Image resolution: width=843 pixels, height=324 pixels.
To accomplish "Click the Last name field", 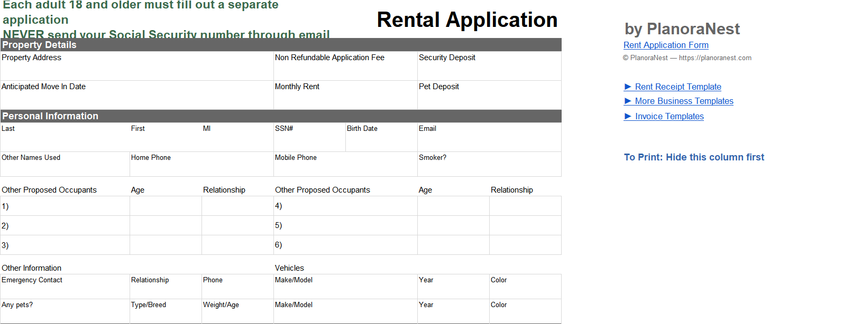I will coord(65,137).
